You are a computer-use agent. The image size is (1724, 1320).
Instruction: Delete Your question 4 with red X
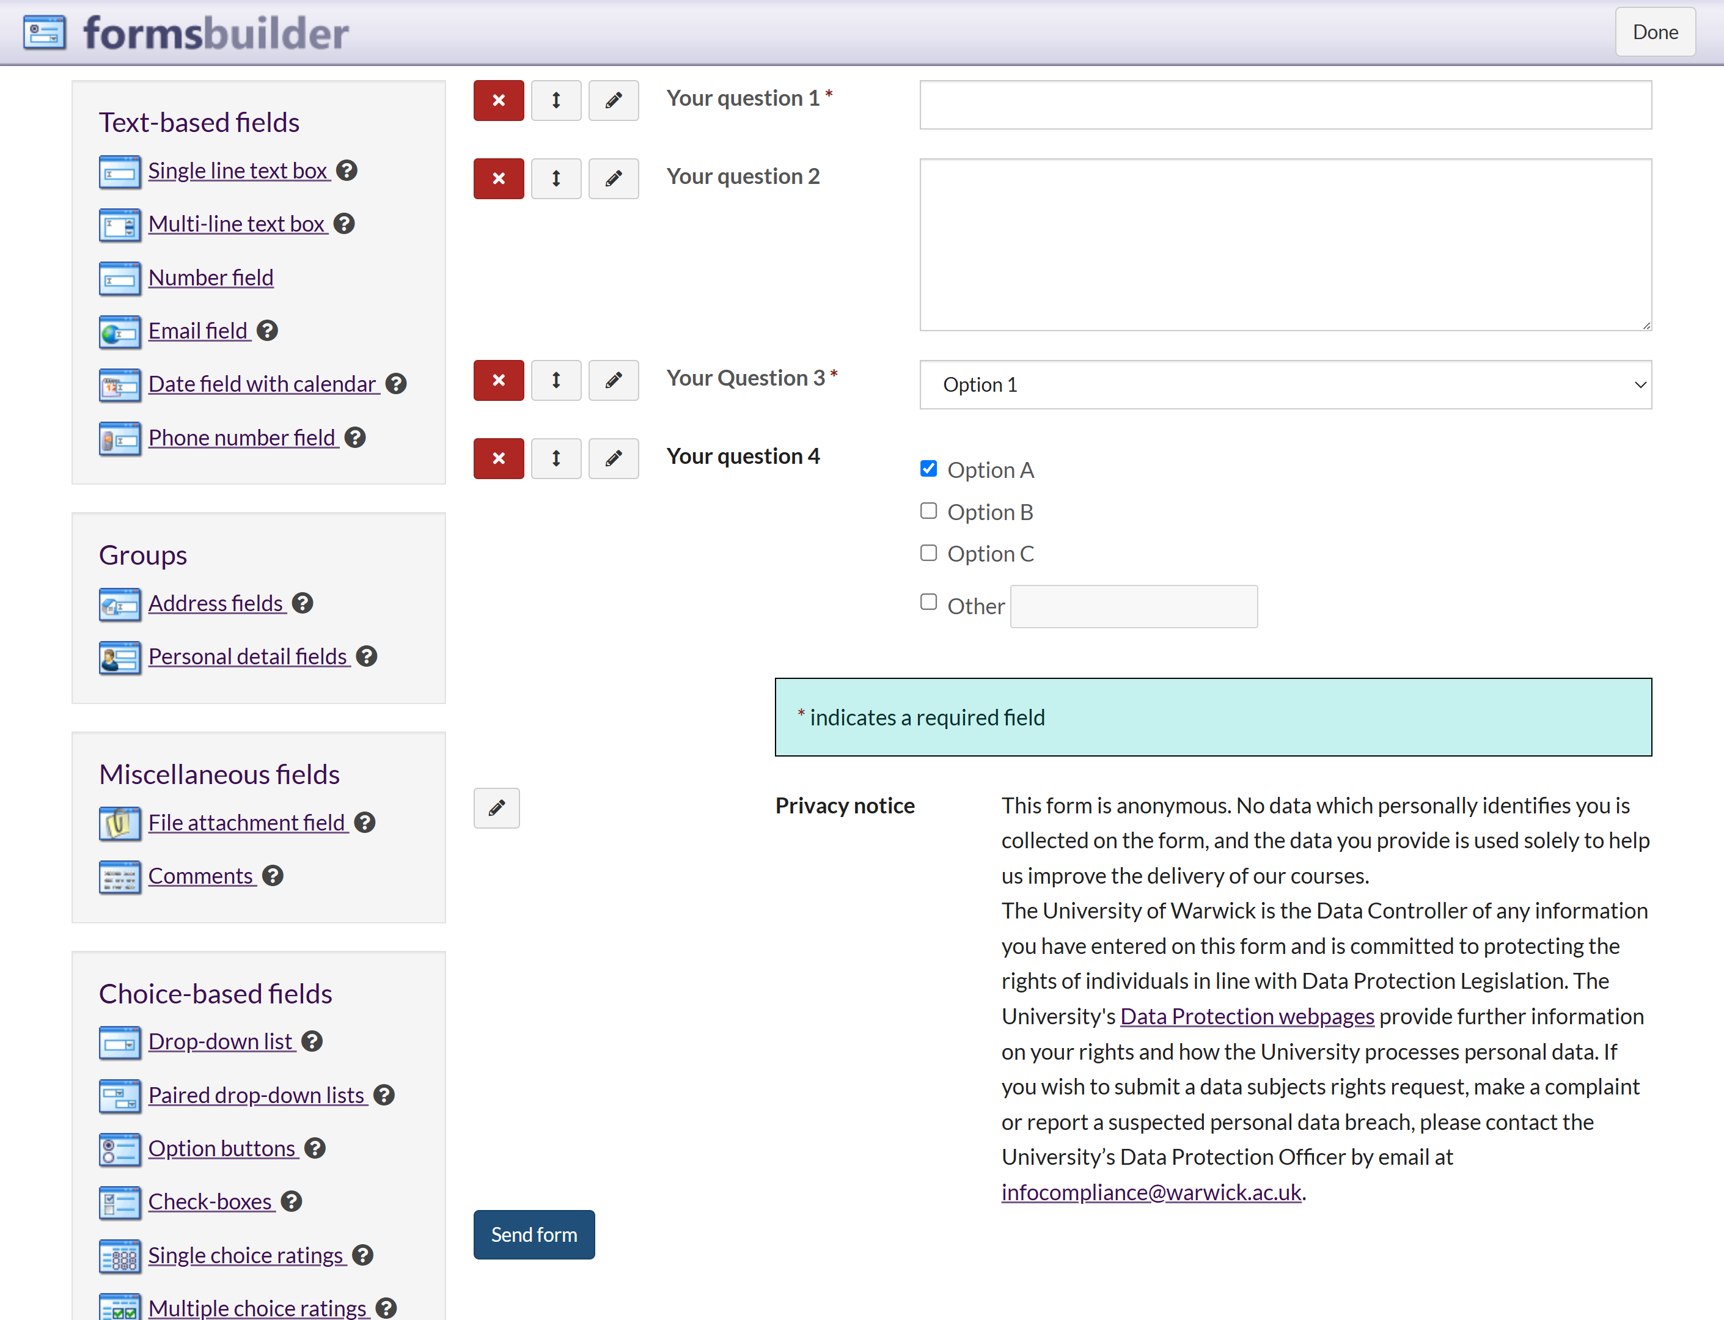498,458
